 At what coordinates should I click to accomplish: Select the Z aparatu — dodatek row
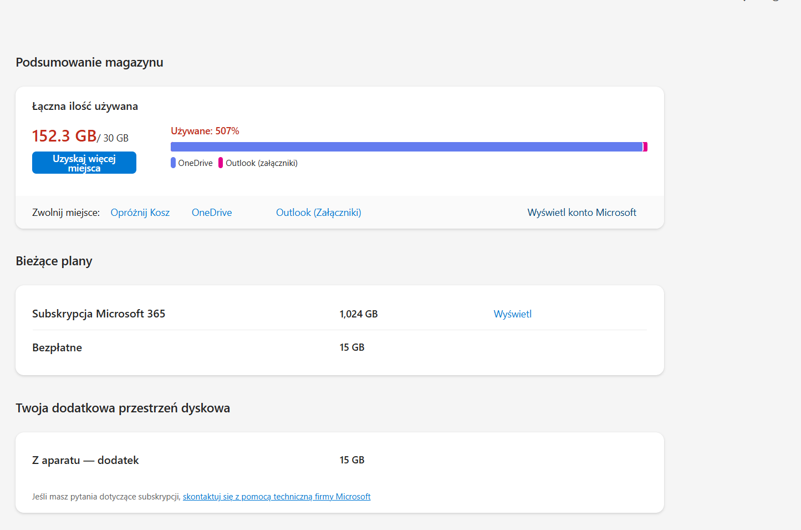[x=85, y=461]
